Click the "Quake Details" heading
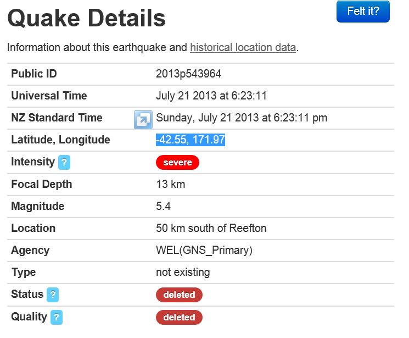Viewport: 409px width, 338px height. 86,19
